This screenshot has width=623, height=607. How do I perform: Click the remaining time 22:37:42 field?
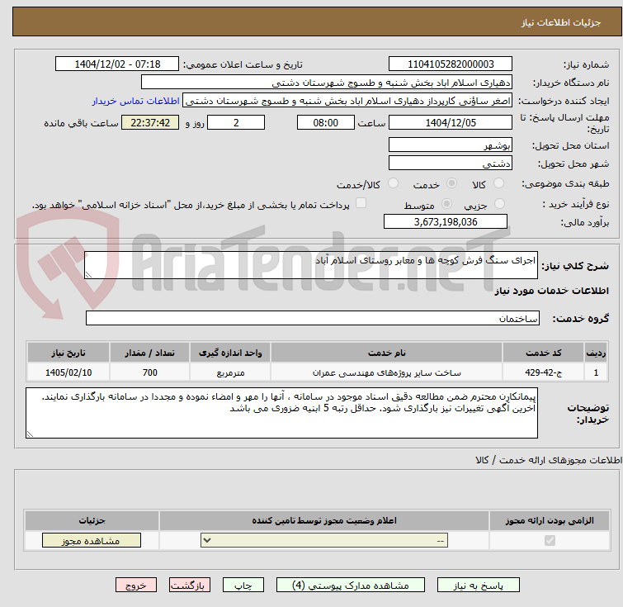pyautogui.click(x=150, y=122)
